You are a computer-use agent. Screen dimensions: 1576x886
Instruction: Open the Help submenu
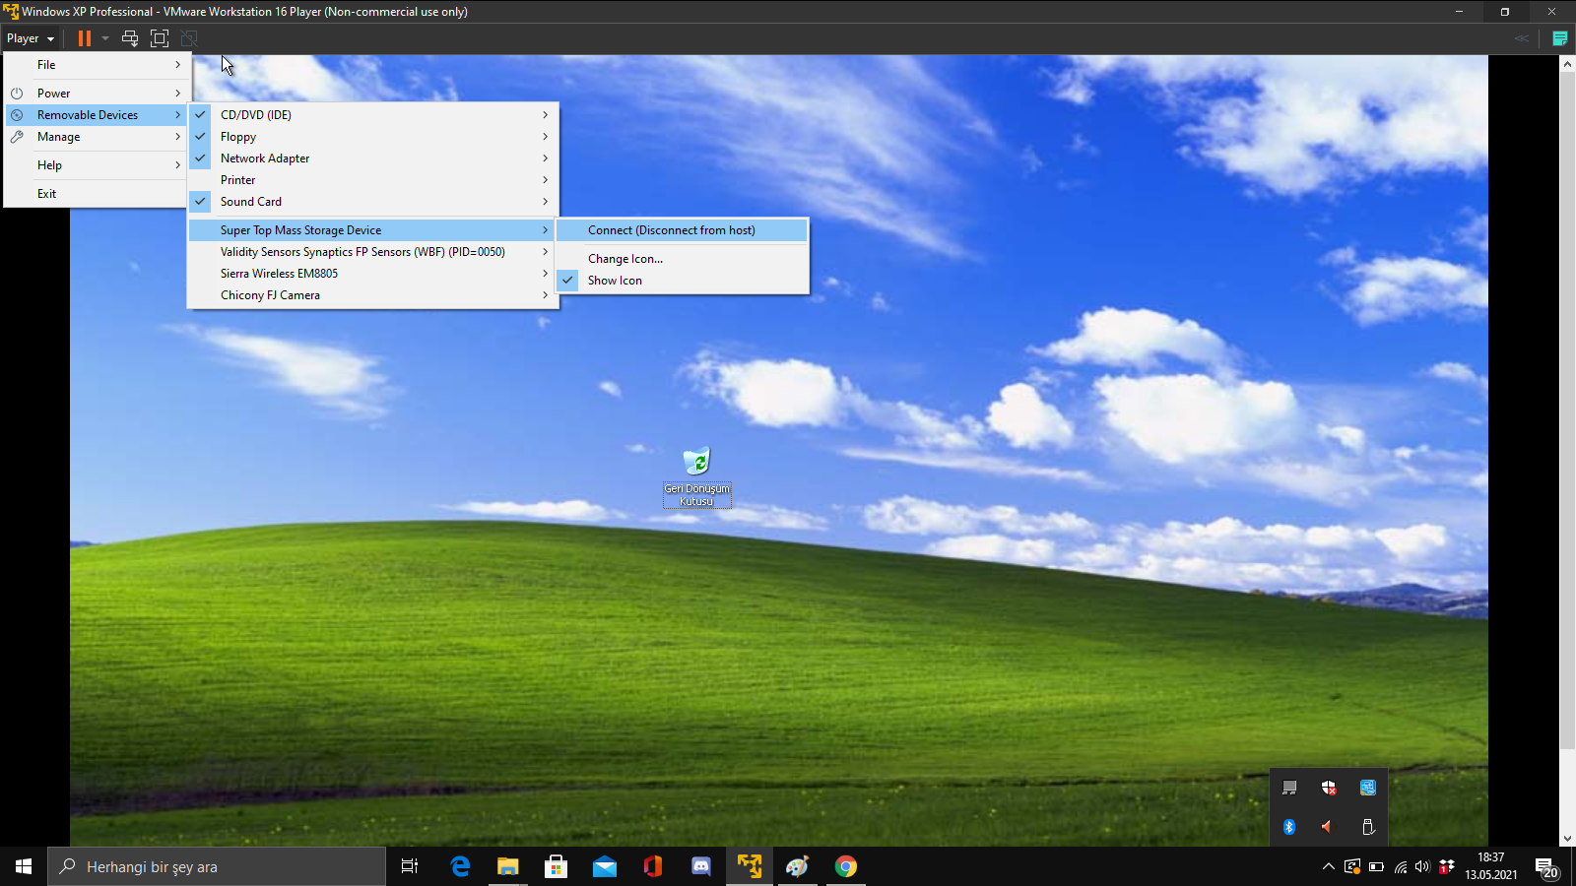click(97, 165)
